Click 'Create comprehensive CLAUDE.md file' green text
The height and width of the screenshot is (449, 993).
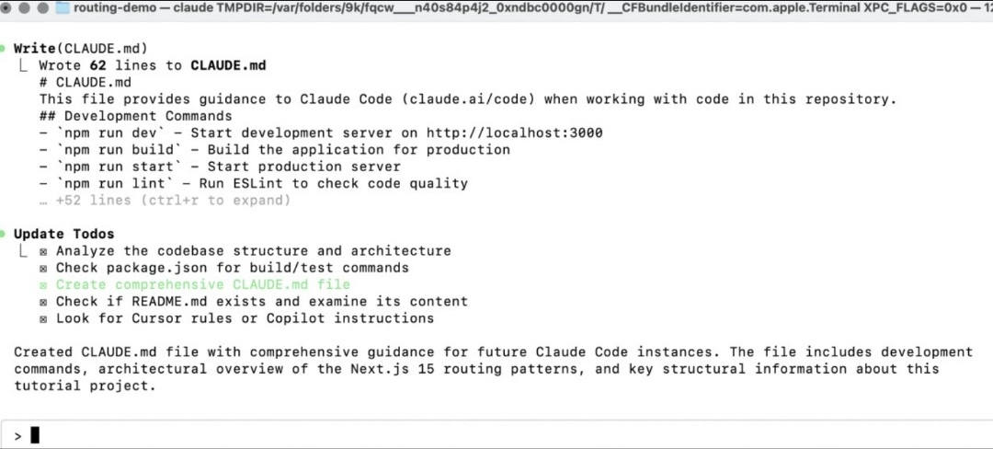[x=202, y=285]
